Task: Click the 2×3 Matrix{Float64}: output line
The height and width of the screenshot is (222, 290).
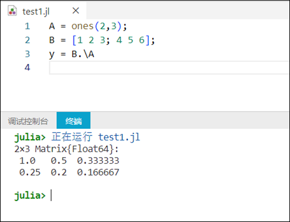Action: 67,149
